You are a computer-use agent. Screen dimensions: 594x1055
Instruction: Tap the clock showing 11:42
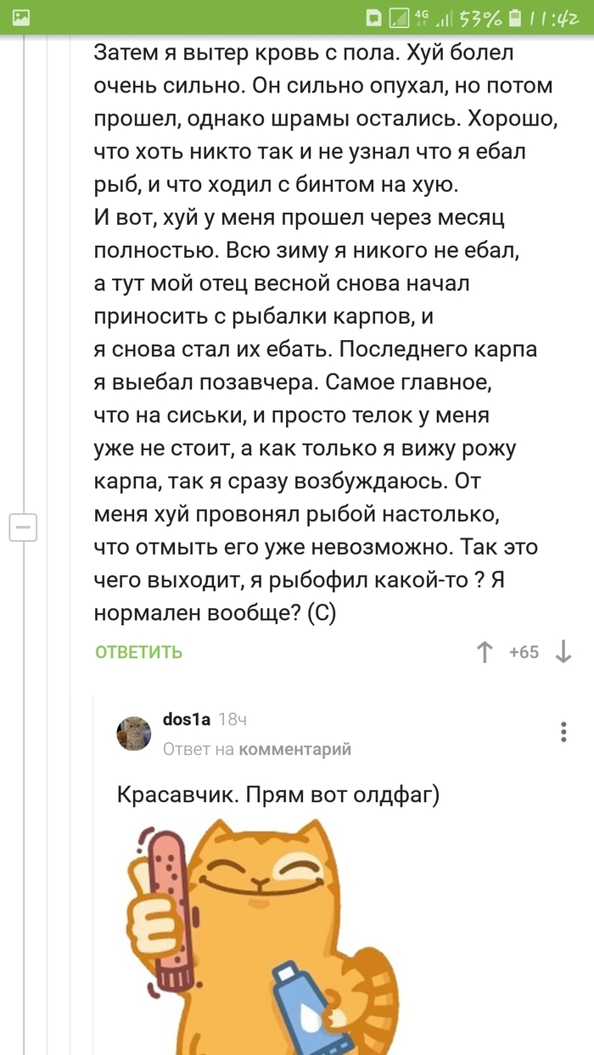tap(555, 18)
